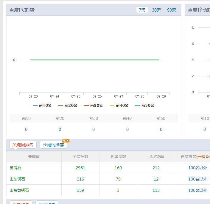Open keyword 黄锈石 link

click(x=15, y=168)
